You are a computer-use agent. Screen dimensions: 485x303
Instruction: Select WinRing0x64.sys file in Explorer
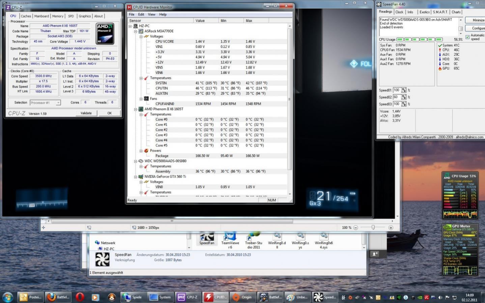(324, 241)
